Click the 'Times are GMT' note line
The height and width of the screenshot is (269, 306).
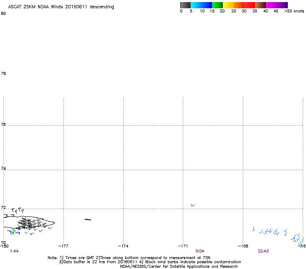(x=129, y=258)
